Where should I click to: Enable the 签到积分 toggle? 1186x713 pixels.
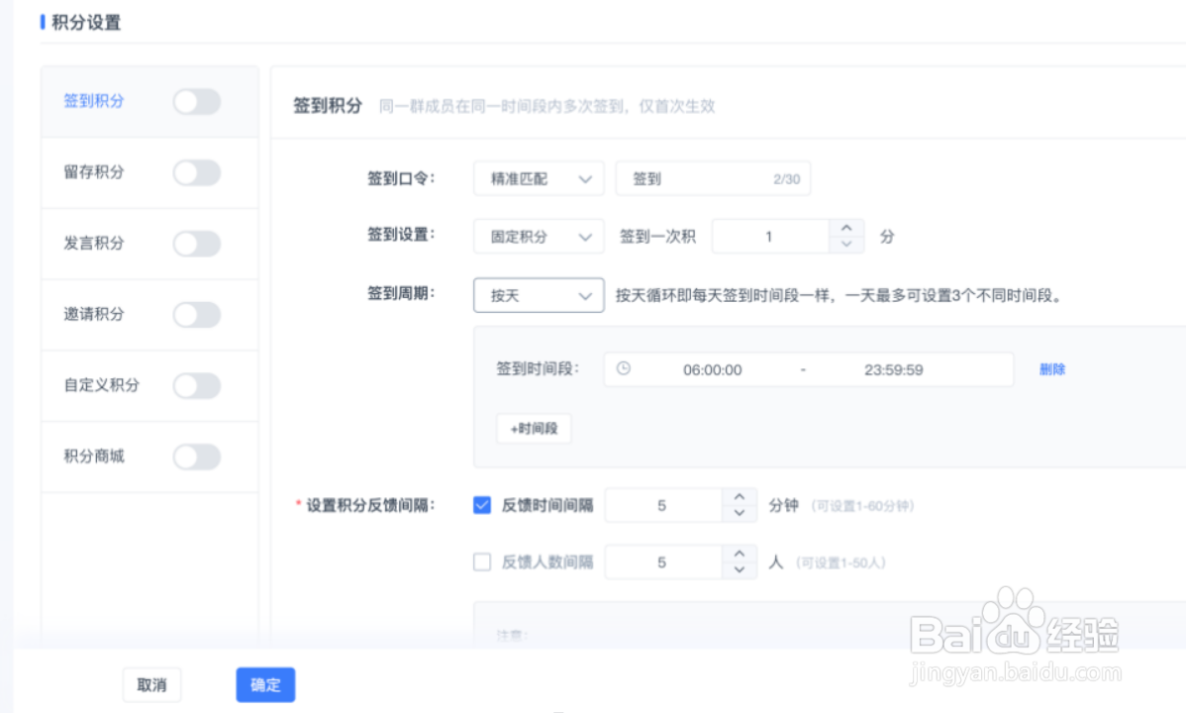click(195, 101)
